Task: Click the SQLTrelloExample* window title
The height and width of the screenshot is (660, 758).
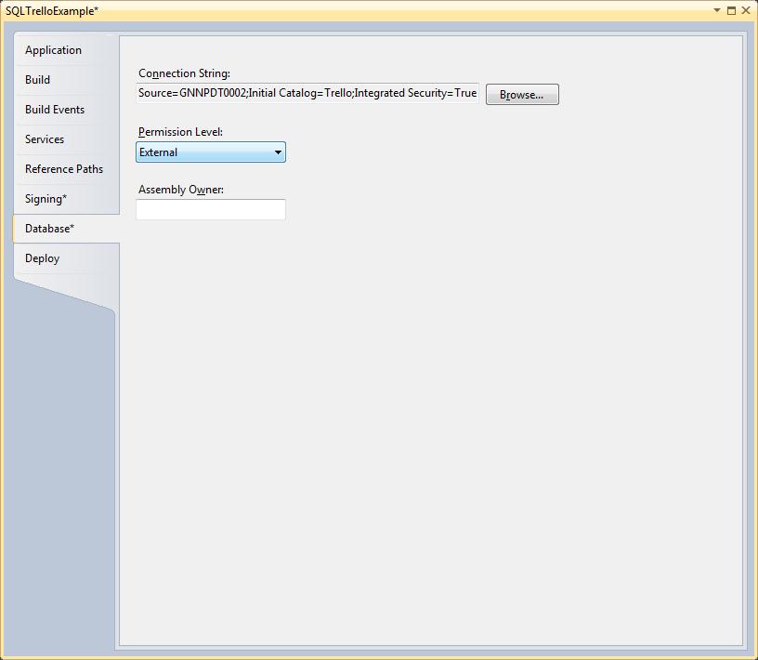Action: [x=52, y=11]
